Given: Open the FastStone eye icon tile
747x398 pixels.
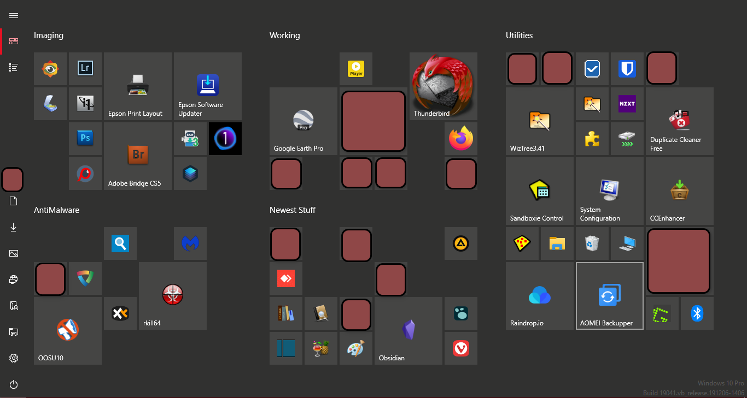Looking at the screenshot, I should coord(50,69).
